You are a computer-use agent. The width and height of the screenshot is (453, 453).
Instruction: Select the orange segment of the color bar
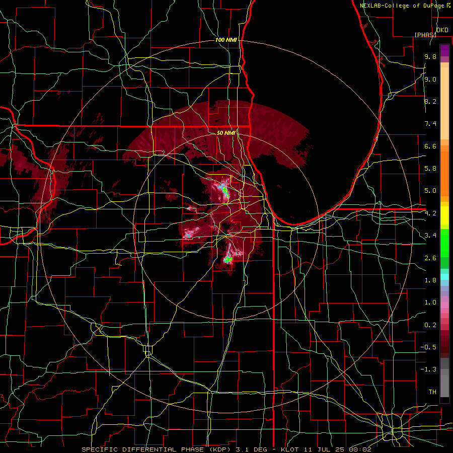(444, 171)
